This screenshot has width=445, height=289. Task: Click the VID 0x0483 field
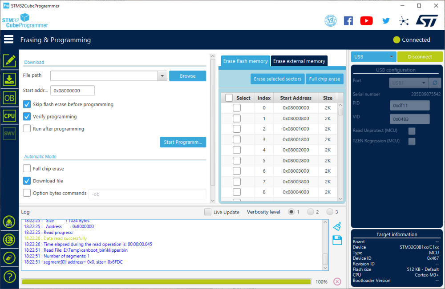(409, 119)
